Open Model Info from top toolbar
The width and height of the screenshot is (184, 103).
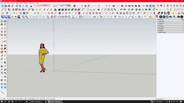pos(118,6)
